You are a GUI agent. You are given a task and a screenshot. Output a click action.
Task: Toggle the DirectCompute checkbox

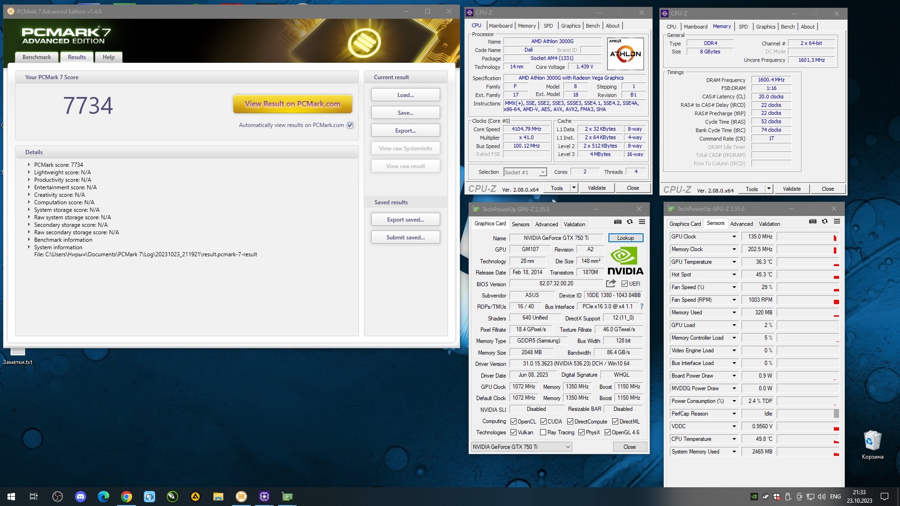[x=570, y=422]
